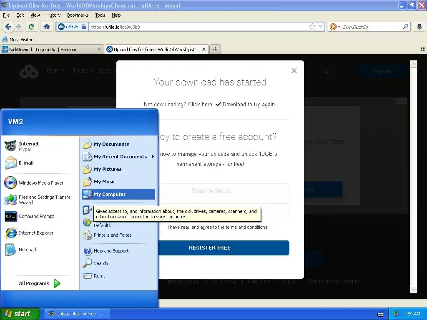427x320 pixels.
Task: Open the History menu
Action: (x=53, y=15)
